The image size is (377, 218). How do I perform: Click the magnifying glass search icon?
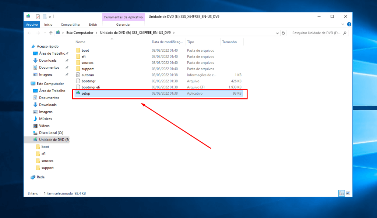coord(345,33)
